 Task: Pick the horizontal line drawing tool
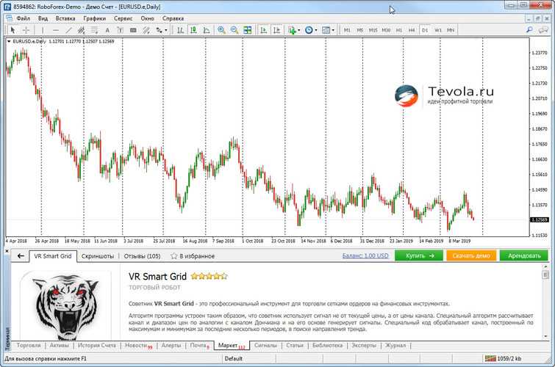pyautogui.click(x=56, y=30)
